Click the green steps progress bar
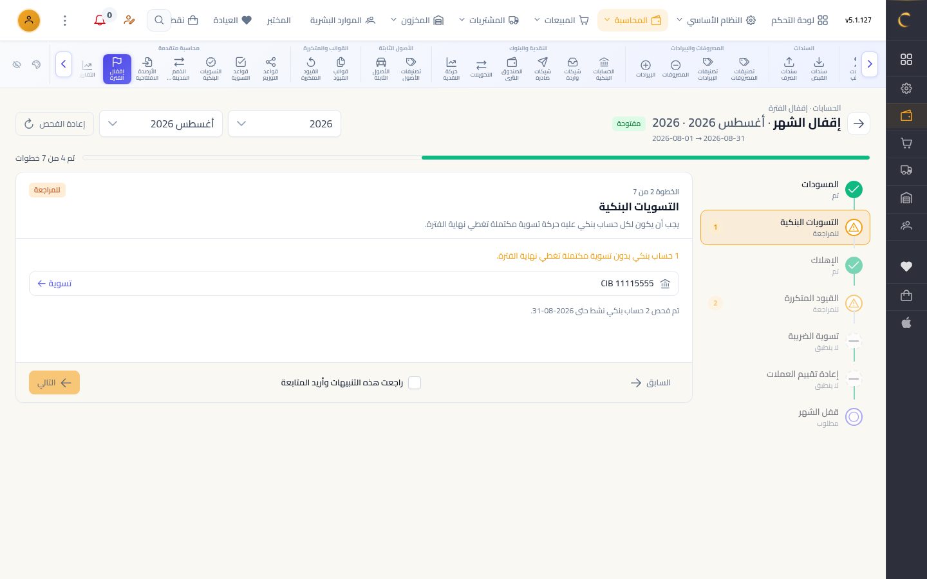Image resolution: width=927 pixels, height=579 pixels. pyautogui.click(x=645, y=158)
